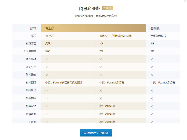Screen dimensions: 187x140
Task: Click the × in 通知公告 row, 基础版 column
Action: pyautogui.click(x=152, y=67)
